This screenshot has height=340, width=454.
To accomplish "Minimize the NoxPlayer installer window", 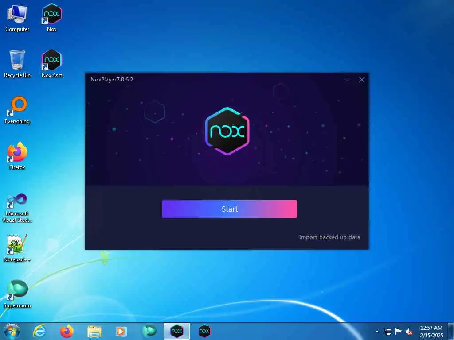I will tap(348, 80).
